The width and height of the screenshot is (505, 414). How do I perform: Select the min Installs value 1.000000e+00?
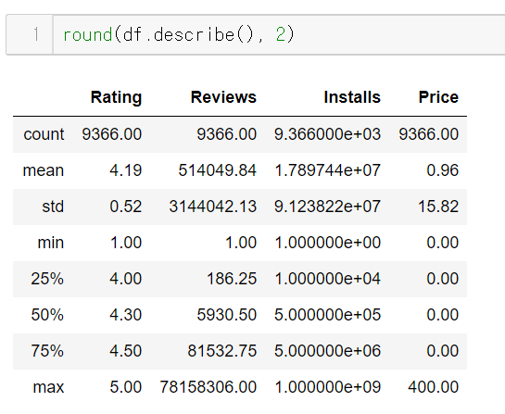(327, 243)
